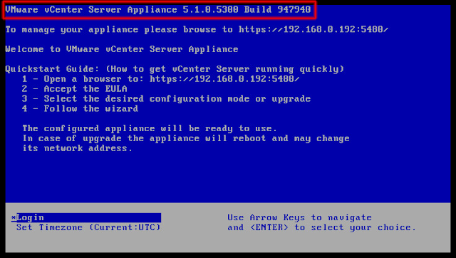Viewport: 456px width, 258px height.
Task: Select the Login menu option
Action: point(86,217)
